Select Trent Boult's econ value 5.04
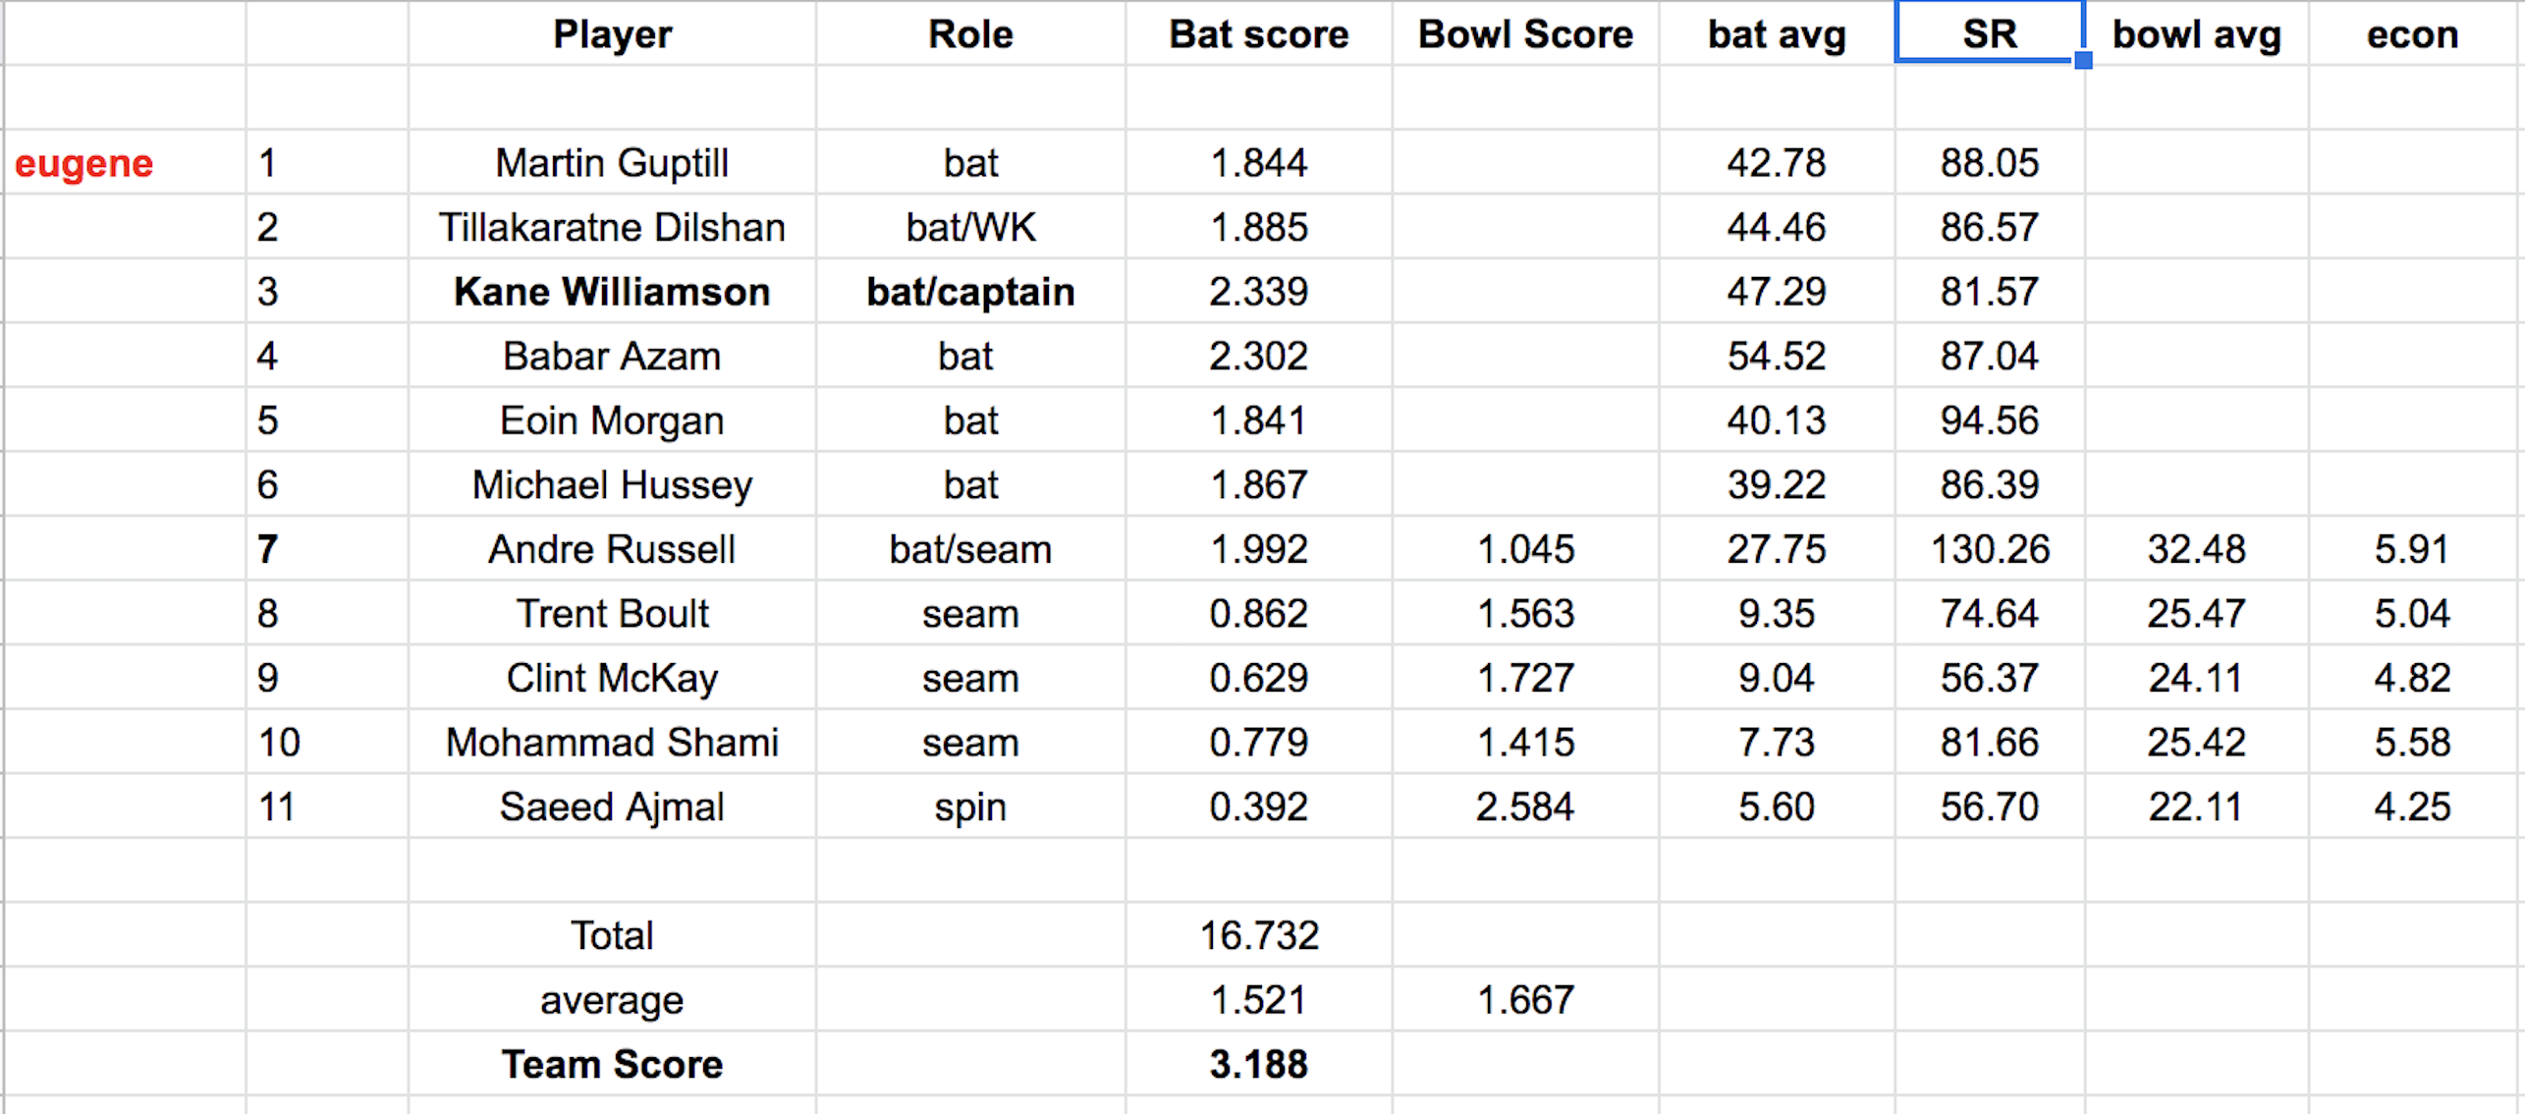The width and height of the screenshot is (2525, 1114). click(x=2412, y=614)
